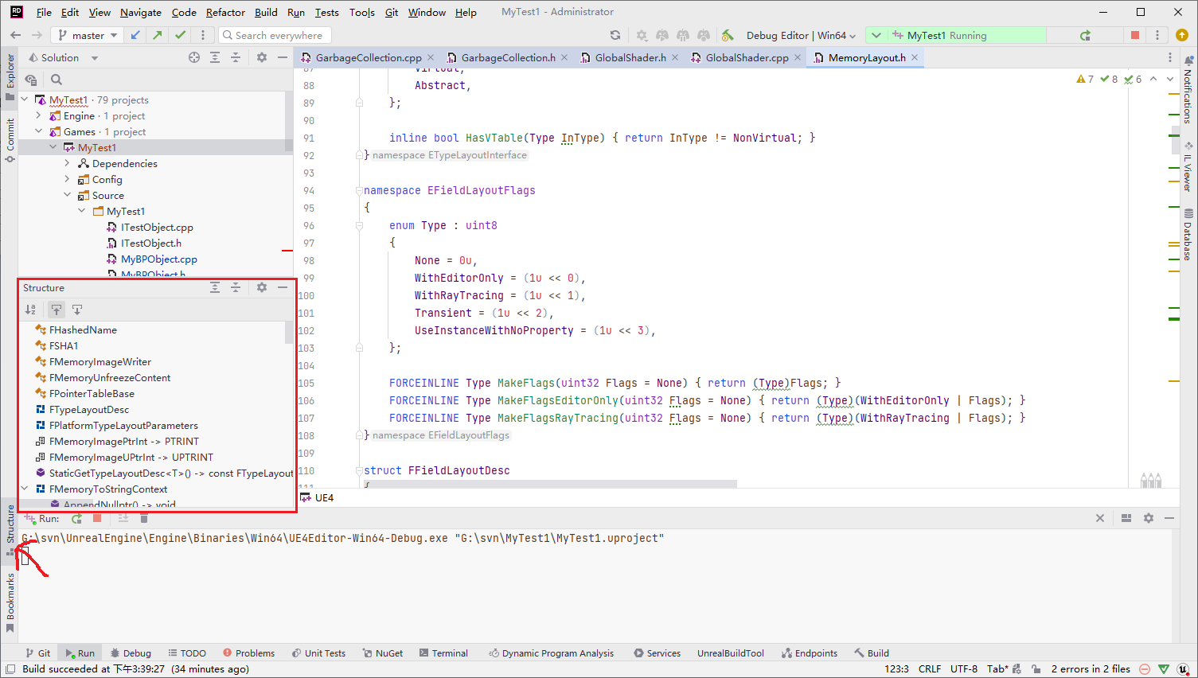The image size is (1198, 678).
Task: Open the master branch dropdown
Action: 88,35
